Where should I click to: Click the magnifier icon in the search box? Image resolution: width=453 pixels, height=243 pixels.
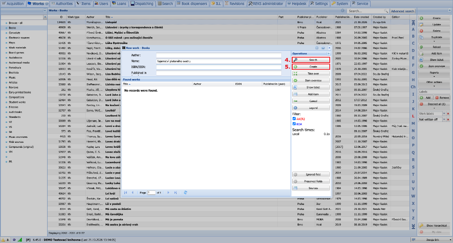pos(386,11)
